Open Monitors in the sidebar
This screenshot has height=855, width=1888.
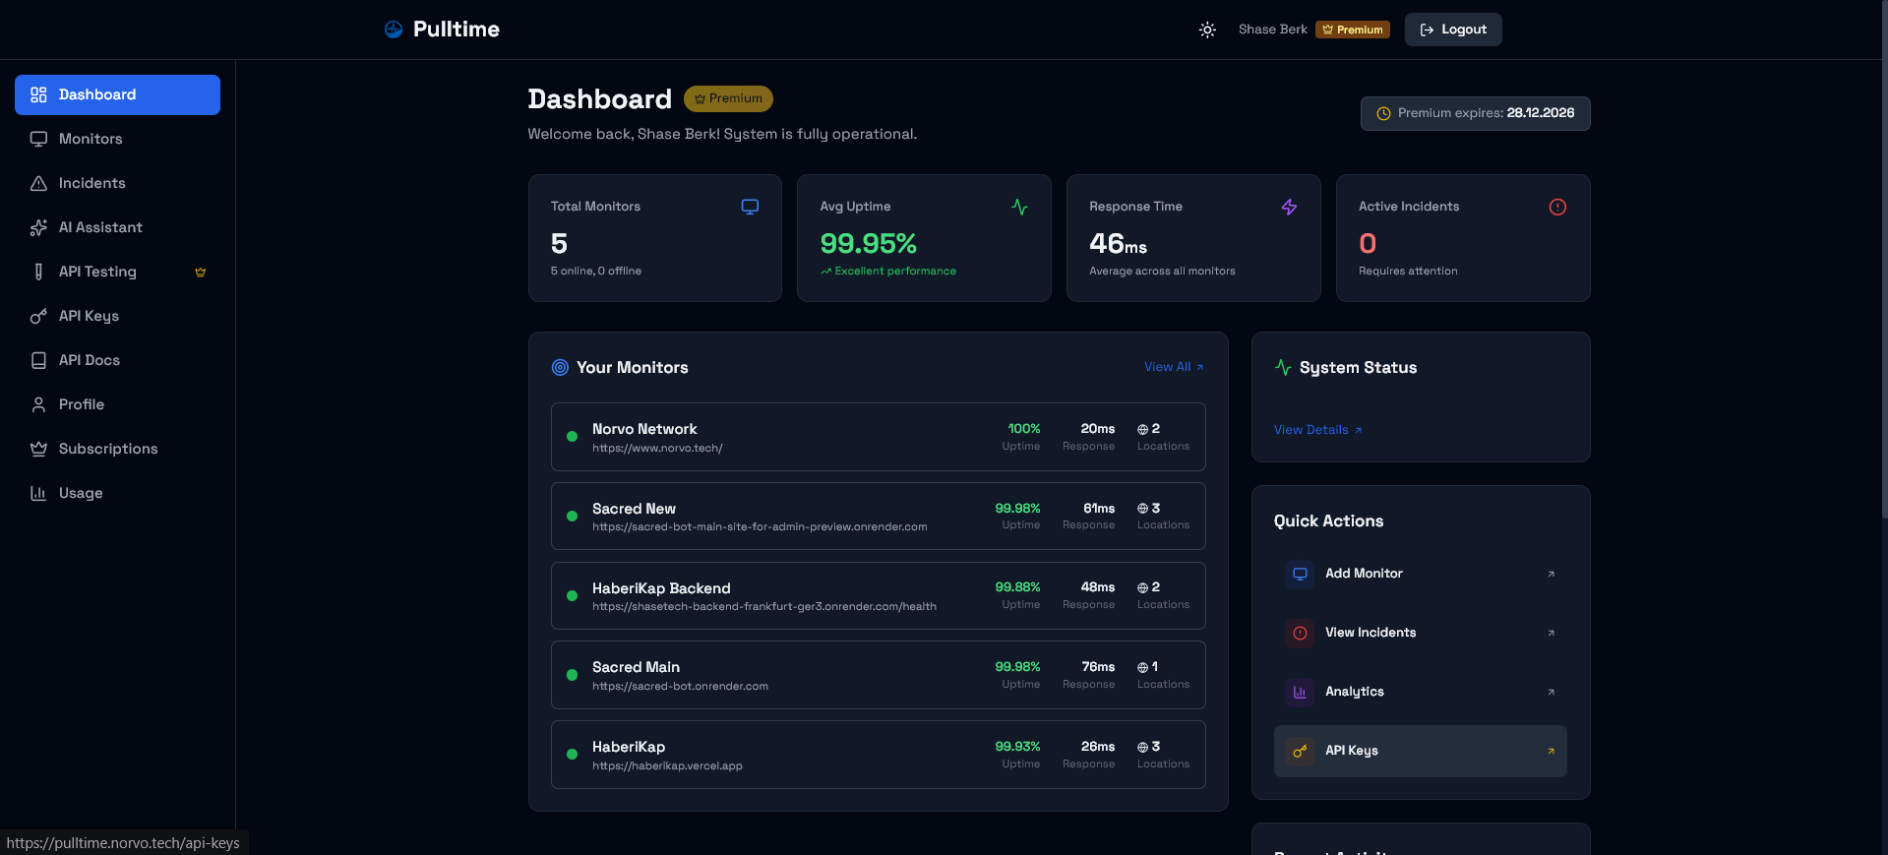[117, 139]
